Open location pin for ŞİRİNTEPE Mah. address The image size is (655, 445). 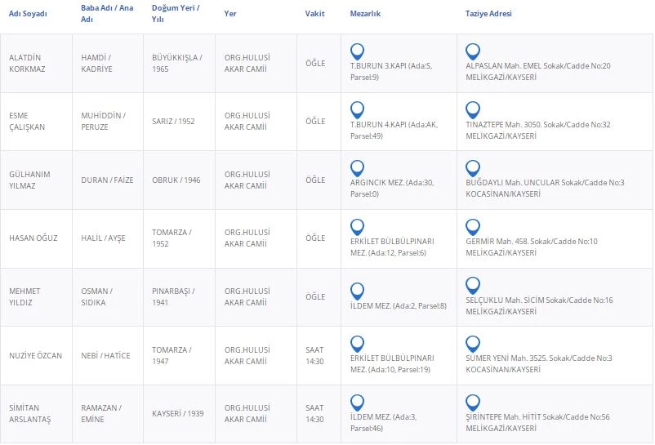(x=472, y=402)
